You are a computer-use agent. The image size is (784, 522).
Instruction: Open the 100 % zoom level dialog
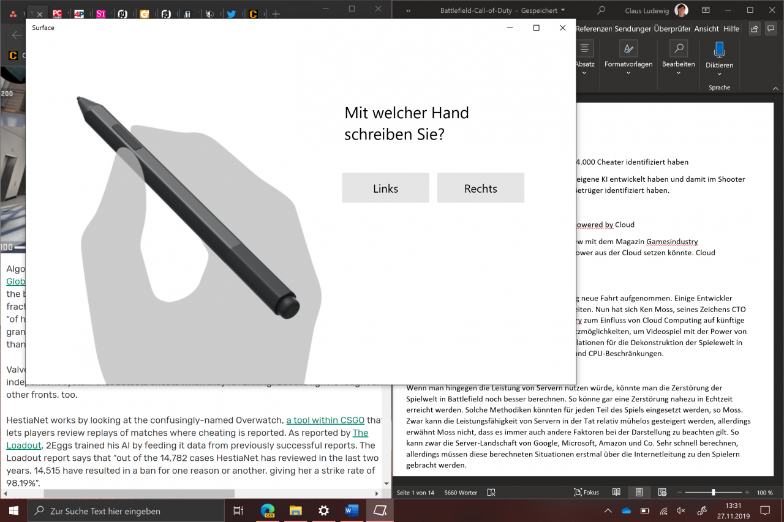pos(765,493)
